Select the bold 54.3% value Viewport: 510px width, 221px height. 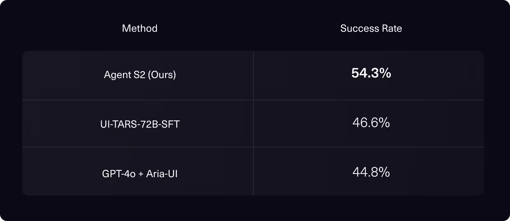tap(371, 73)
